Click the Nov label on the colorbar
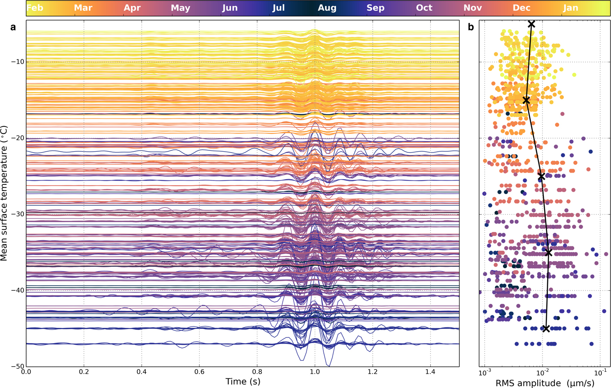This screenshot has height=388, width=611. tap(473, 8)
